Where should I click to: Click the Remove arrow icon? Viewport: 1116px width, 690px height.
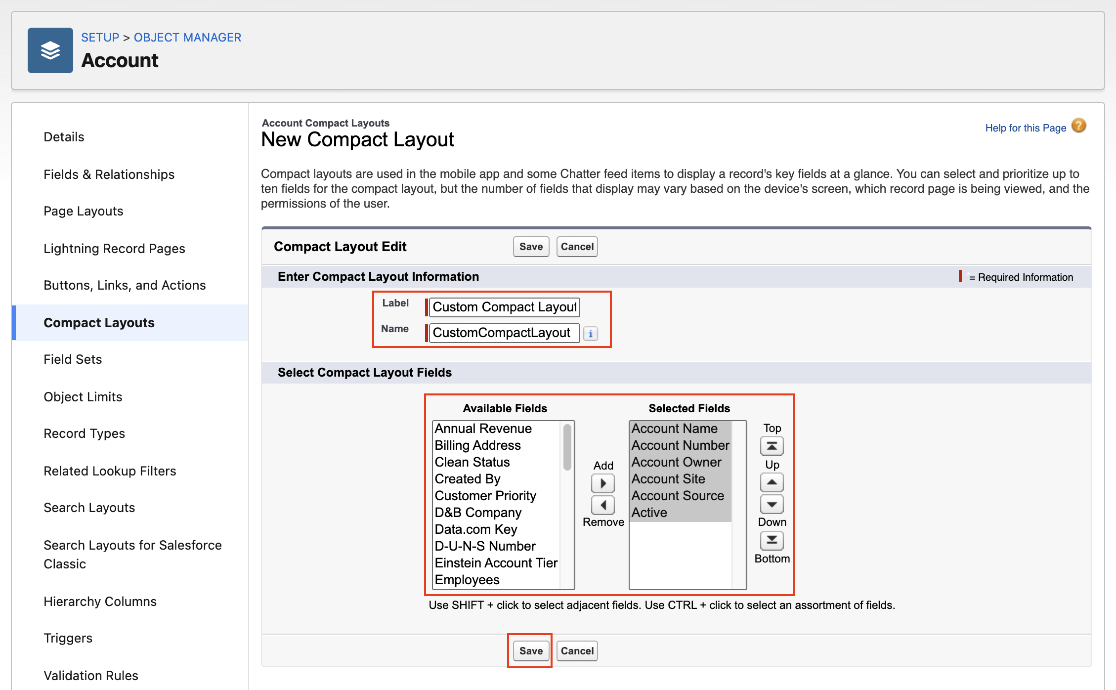[602, 505]
